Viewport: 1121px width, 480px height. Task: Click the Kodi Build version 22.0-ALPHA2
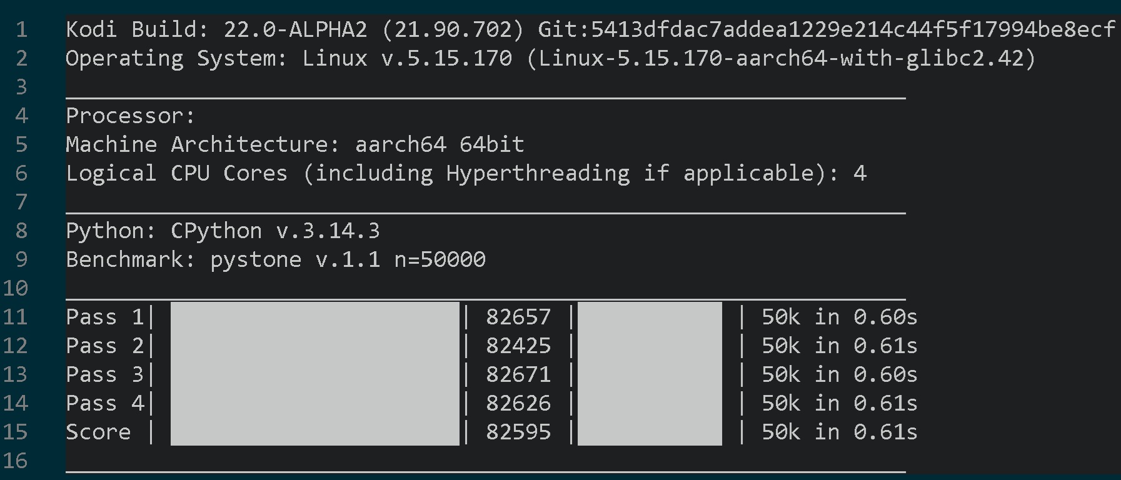(295, 29)
